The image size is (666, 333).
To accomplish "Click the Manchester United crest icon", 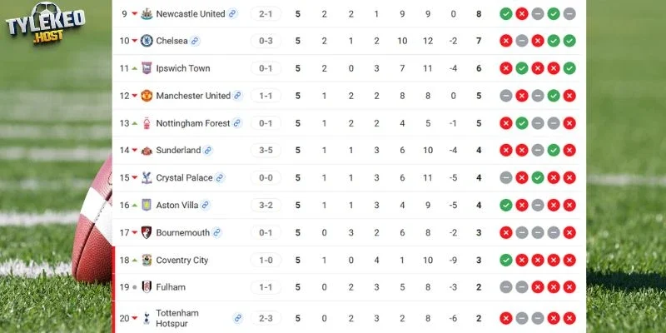I will click(147, 96).
